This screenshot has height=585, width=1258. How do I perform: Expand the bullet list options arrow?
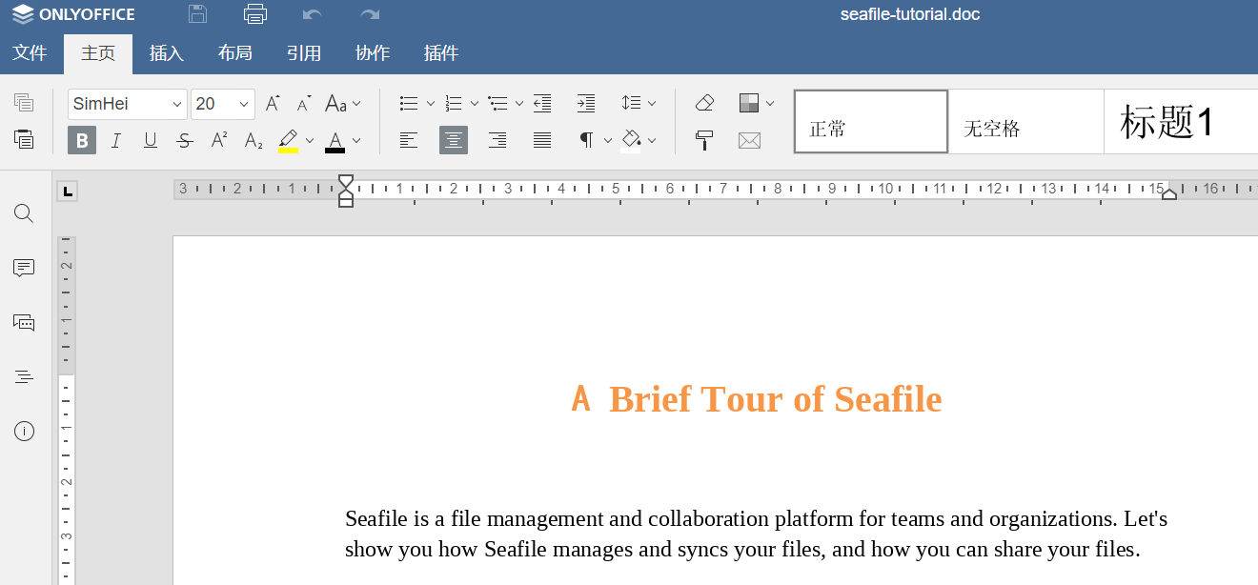pyautogui.click(x=430, y=104)
